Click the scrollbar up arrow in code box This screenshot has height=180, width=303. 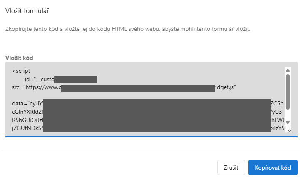(288, 70)
